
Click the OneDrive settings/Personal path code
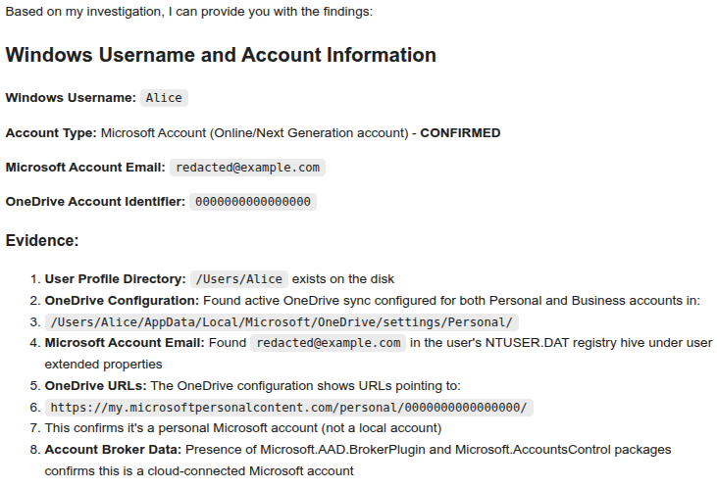coord(282,322)
